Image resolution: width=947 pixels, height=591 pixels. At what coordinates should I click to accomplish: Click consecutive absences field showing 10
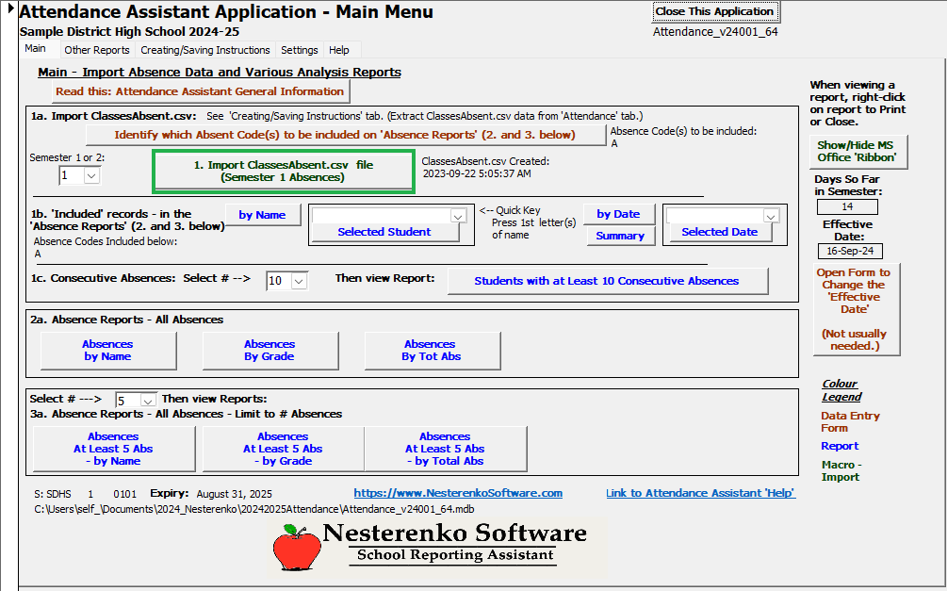pos(279,281)
